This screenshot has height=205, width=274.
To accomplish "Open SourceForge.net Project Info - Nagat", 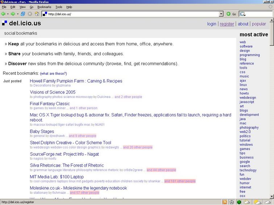I will [x=64, y=154].
